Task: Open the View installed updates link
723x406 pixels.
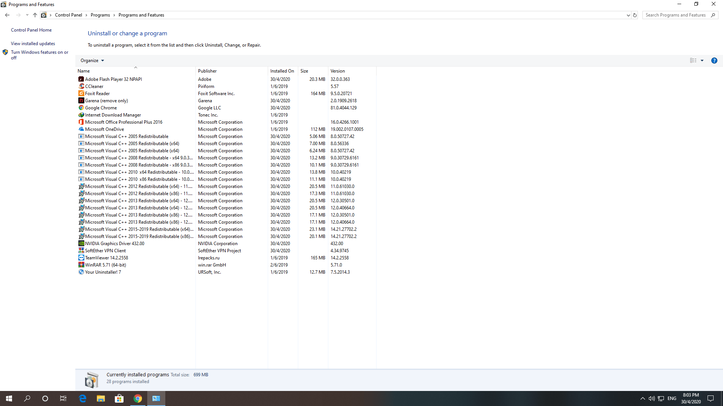Action: [x=33, y=44]
